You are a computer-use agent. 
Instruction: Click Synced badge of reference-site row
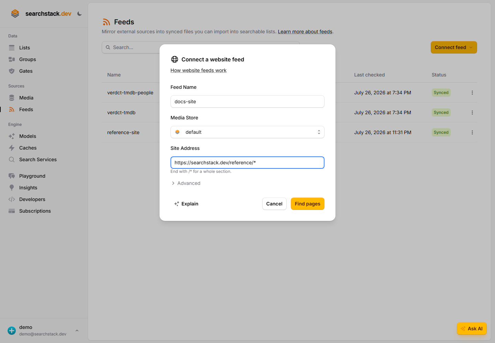pos(441,132)
